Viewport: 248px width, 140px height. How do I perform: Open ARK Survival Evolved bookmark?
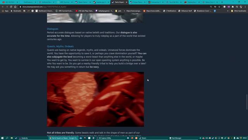point(64,11)
